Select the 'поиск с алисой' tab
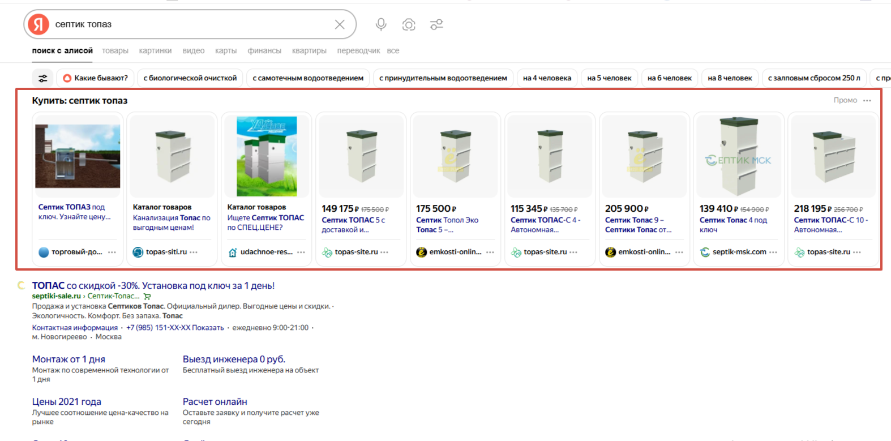The height and width of the screenshot is (441, 891). 62,50
